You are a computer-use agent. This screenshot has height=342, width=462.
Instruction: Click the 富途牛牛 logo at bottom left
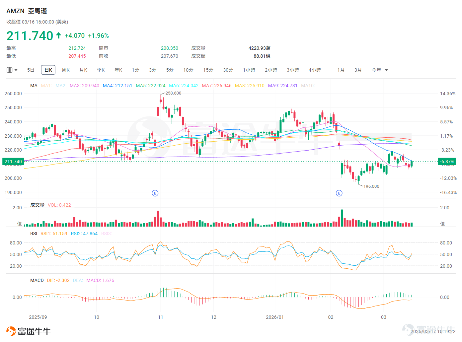[29, 331]
